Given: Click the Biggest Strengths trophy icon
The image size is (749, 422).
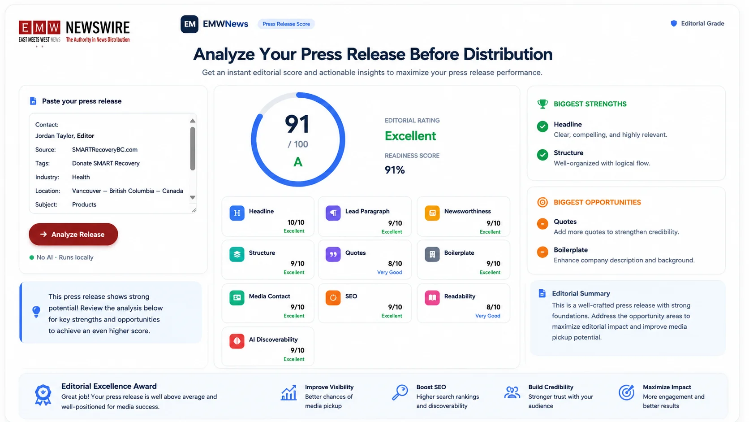Looking at the screenshot, I should 542,104.
